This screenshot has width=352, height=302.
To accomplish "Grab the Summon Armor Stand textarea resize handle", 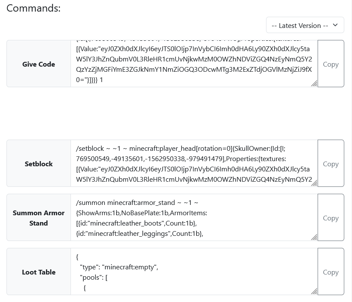I will (314, 237).
